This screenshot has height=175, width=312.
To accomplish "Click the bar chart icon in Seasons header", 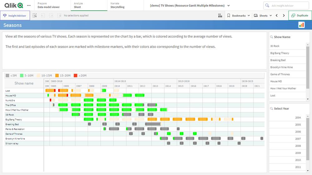I will (301, 25).
